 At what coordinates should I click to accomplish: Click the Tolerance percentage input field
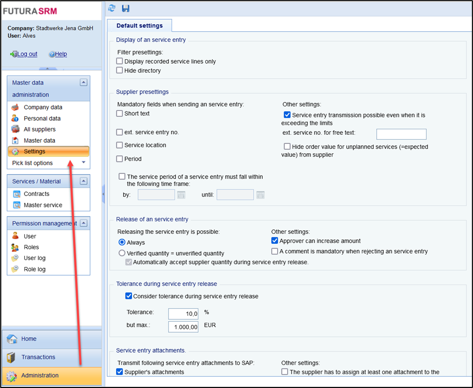tap(183, 313)
